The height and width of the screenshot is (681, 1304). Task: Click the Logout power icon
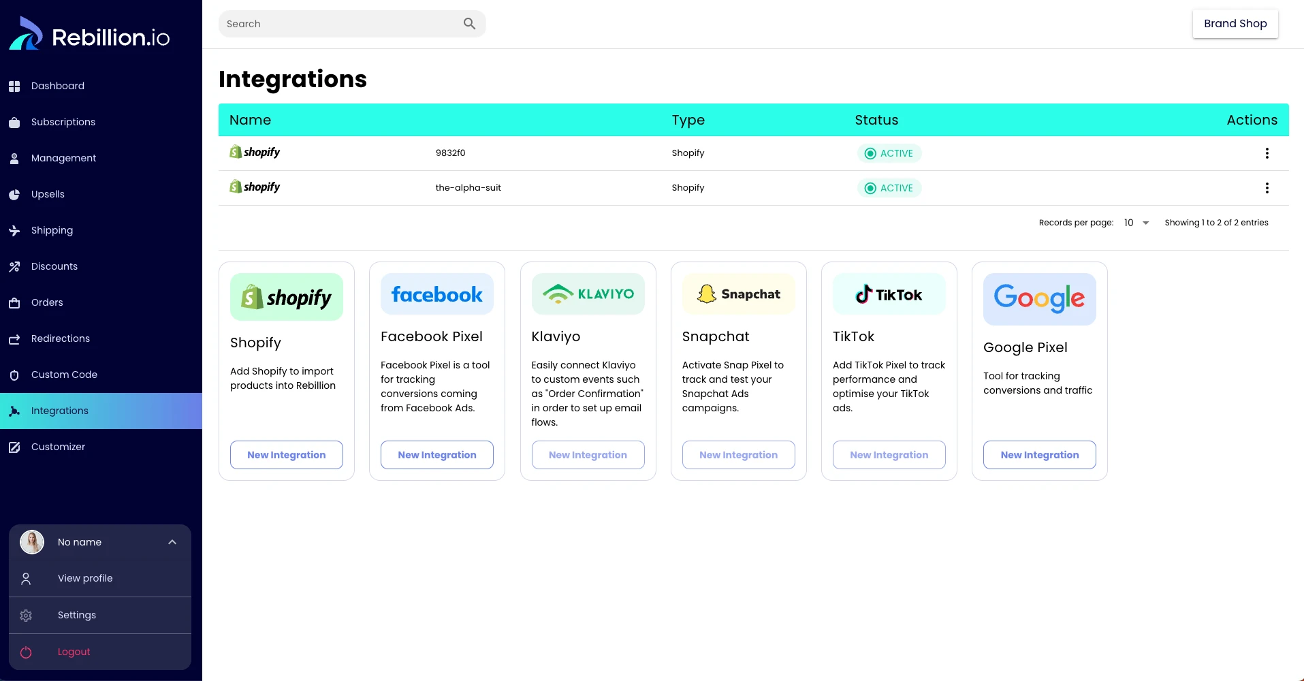click(26, 652)
